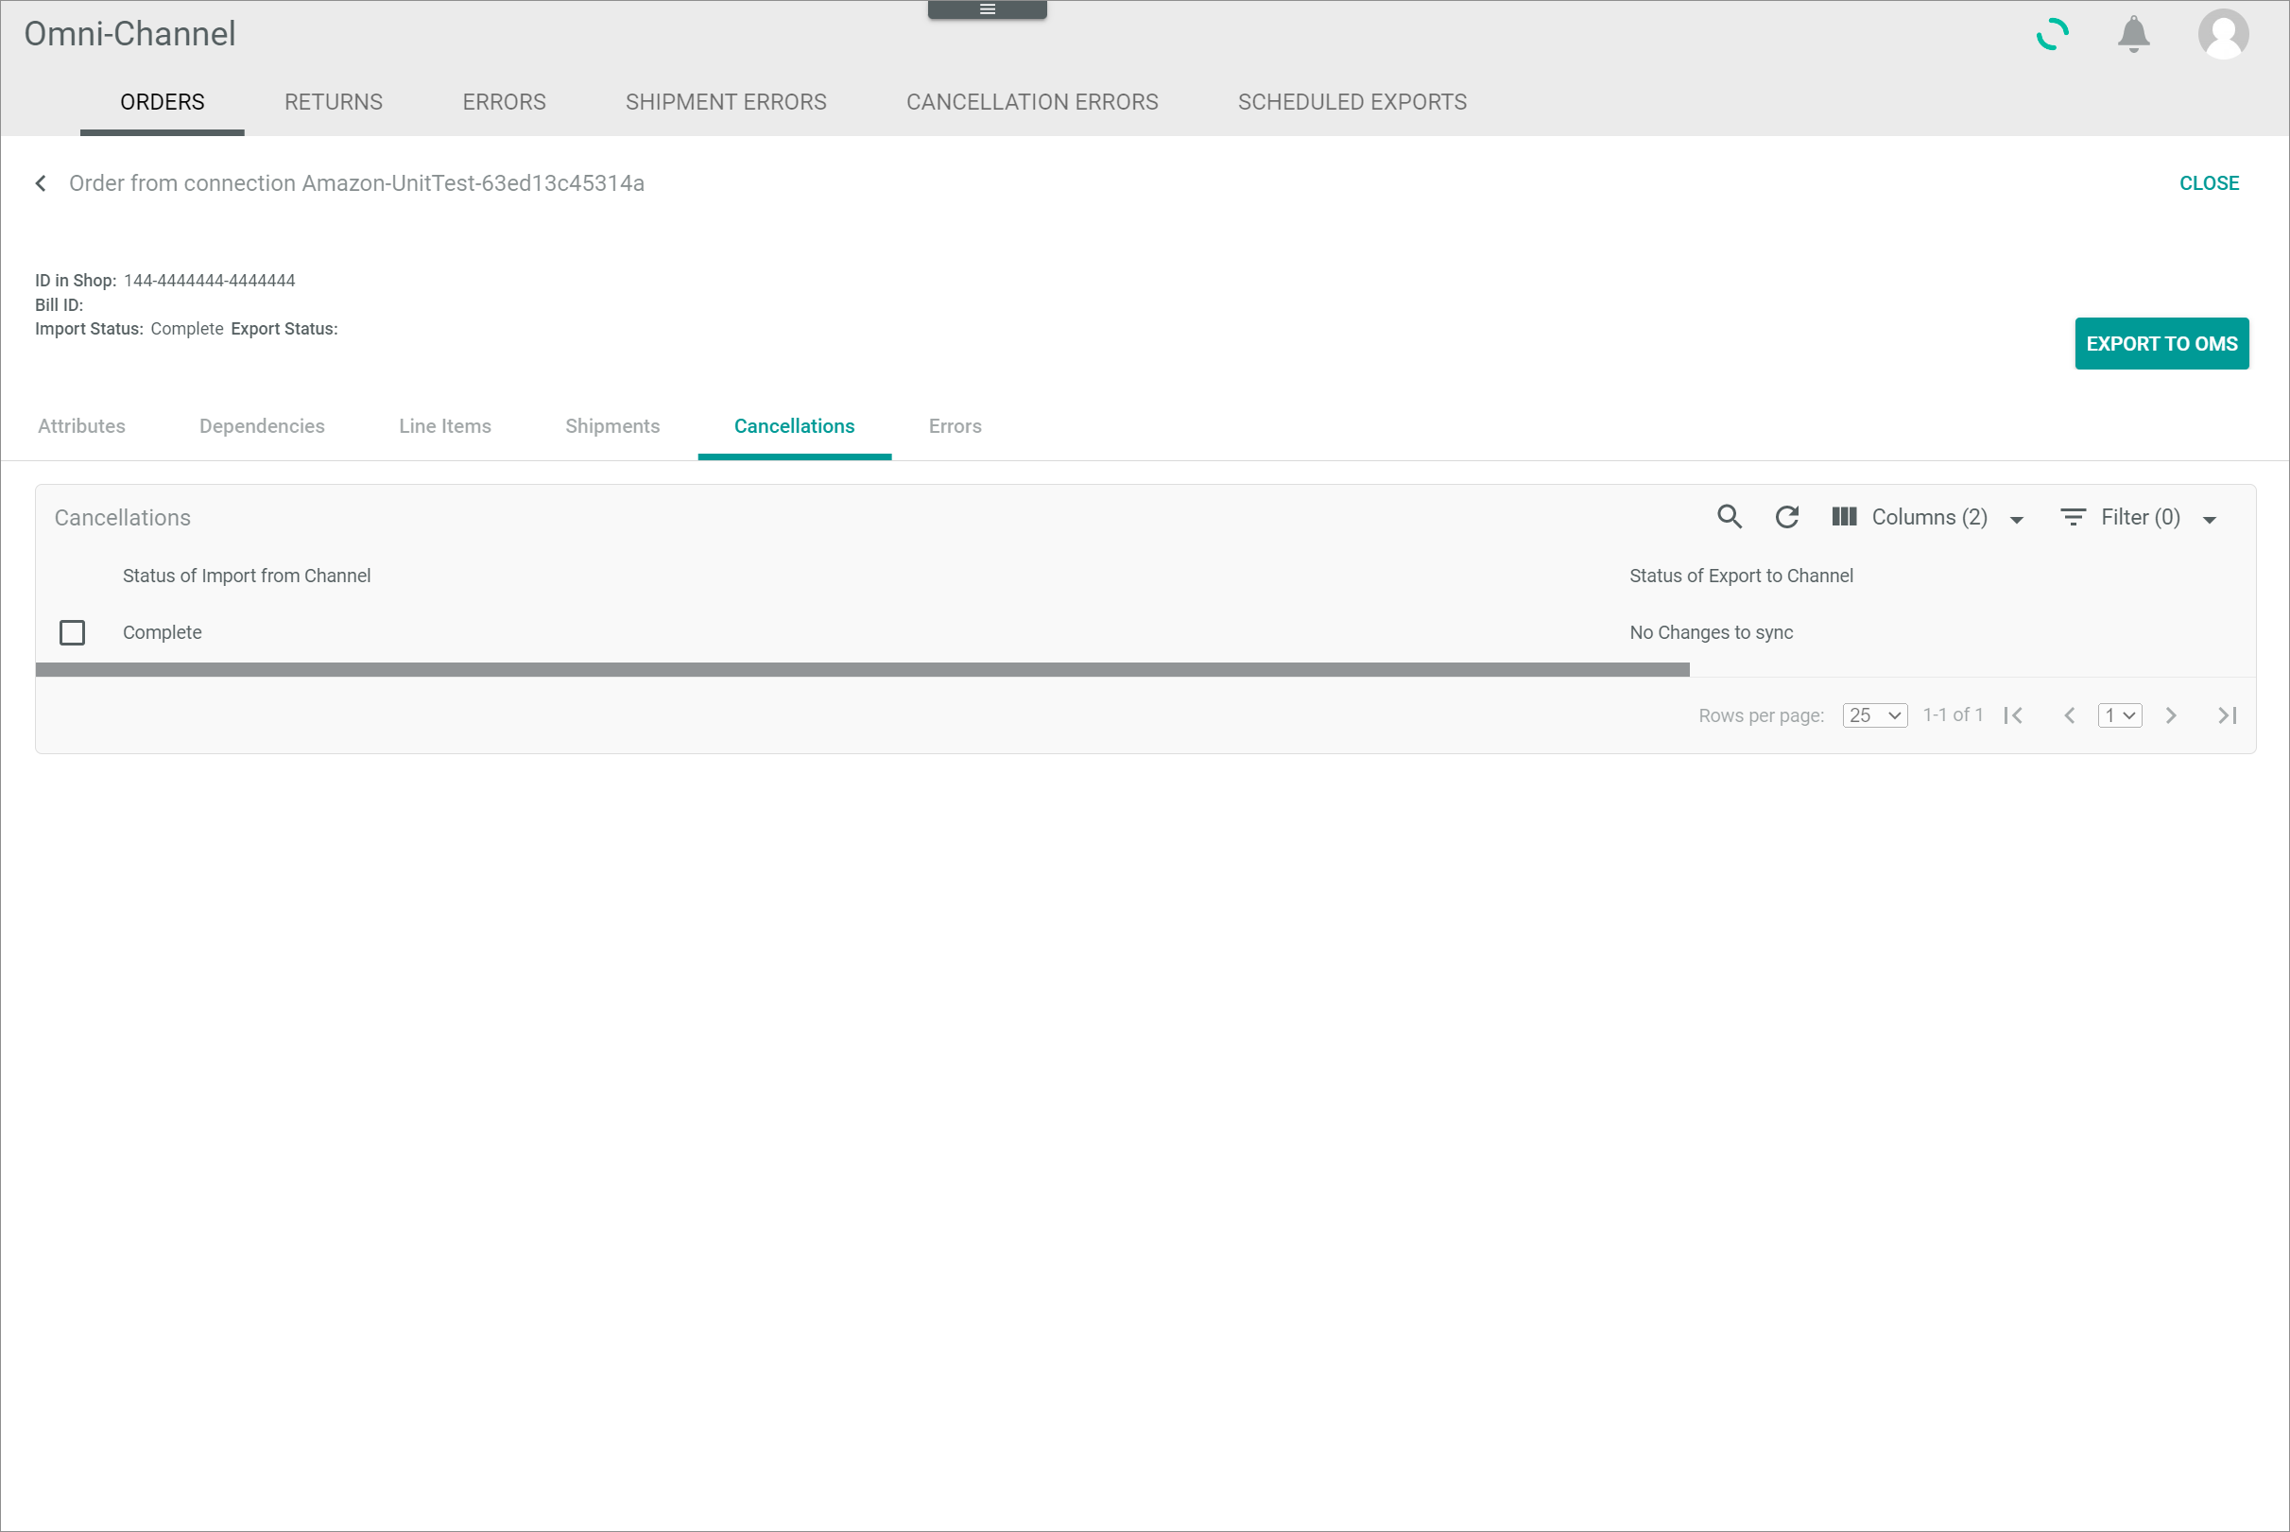Switch to the ORDERS tab
Screen dimensions: 2290x1532
(163, 103)
